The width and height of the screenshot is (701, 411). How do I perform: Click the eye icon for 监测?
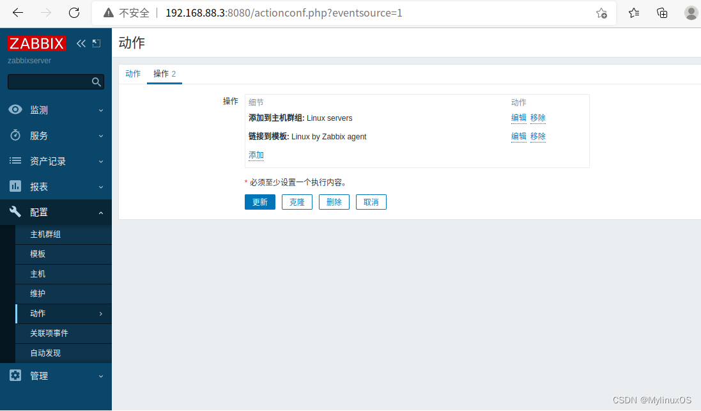click(x=15, y=109)
